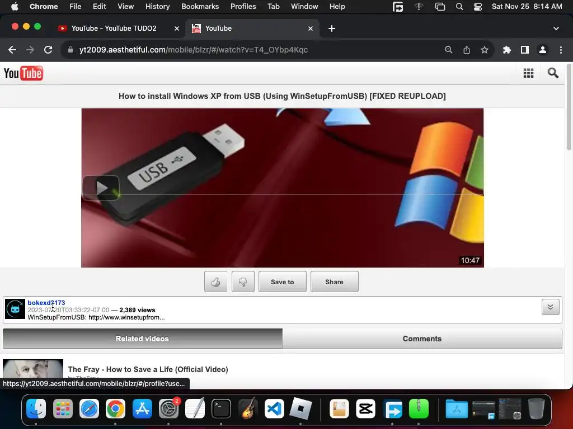Reload the page
The height and width of the screenshot is (429, 573).
[48, 50]
